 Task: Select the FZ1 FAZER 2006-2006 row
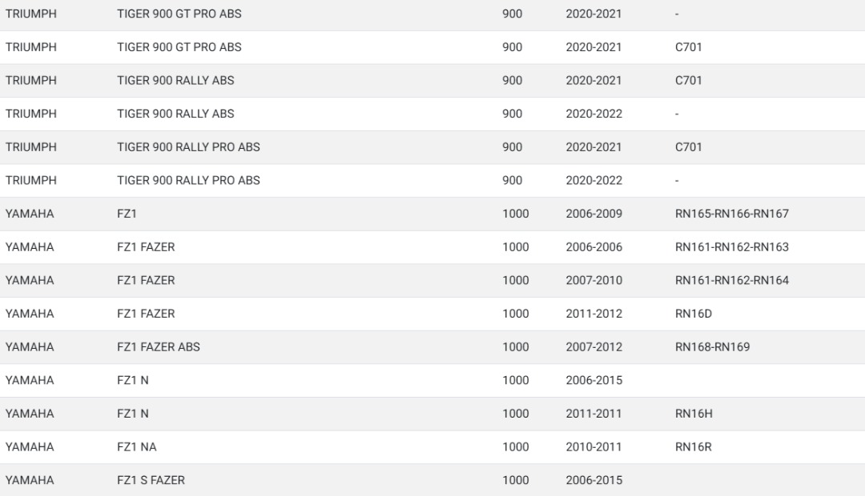pos(432,247)
